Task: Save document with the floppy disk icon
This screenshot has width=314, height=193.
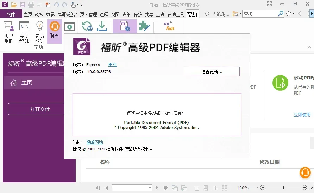Action: pos(23,5)
